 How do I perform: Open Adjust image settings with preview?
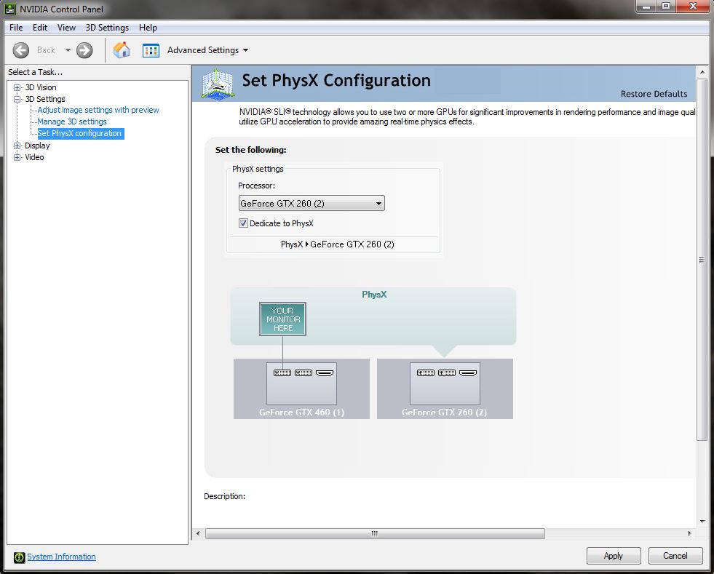(x=98, y=110)
